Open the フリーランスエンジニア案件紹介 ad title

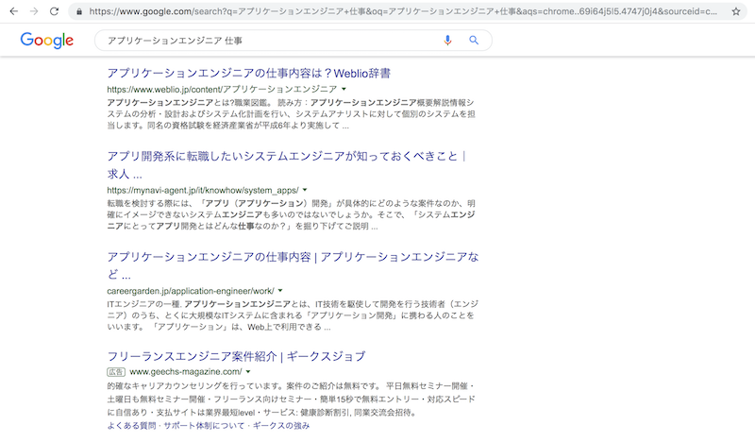[236, 356]
